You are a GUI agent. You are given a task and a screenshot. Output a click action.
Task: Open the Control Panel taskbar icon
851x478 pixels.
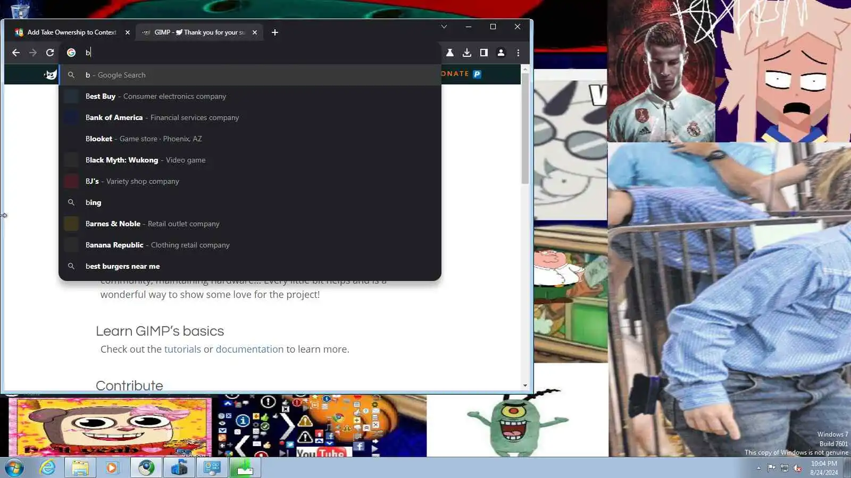(212, 468)
